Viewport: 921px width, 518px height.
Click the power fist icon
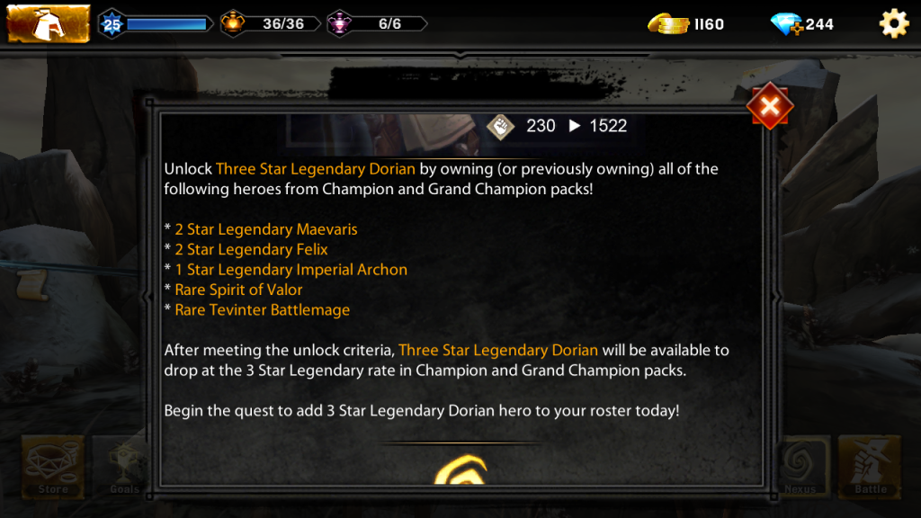[x=500, y=126]
